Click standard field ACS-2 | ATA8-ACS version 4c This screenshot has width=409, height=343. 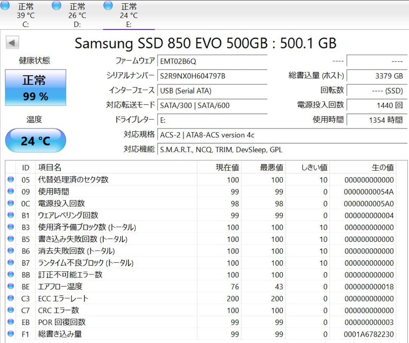pyautogui.click(x=282, y=135)
